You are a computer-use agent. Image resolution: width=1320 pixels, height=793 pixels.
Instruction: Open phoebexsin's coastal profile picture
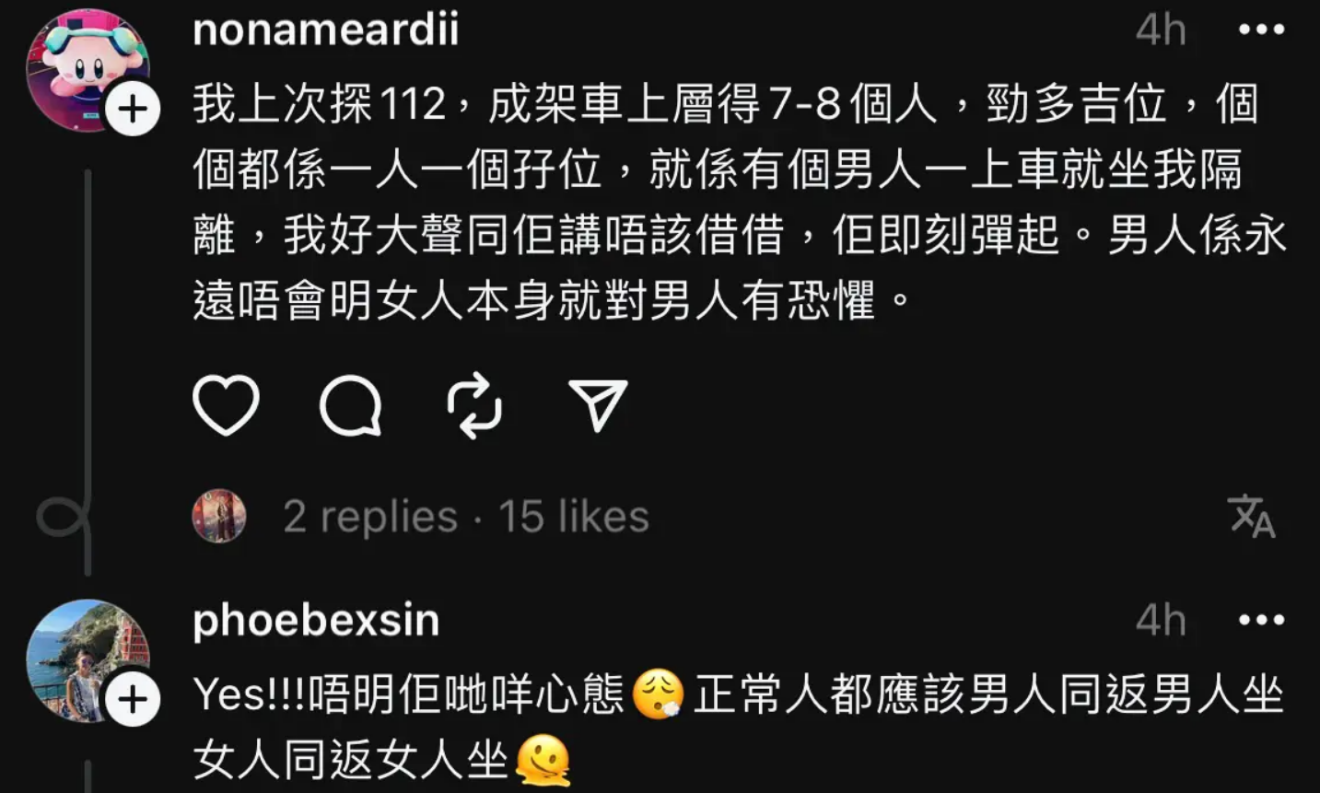[x=86, y=659]
